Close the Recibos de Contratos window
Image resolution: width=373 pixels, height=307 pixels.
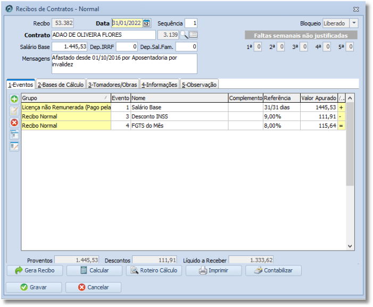[356, 9]
